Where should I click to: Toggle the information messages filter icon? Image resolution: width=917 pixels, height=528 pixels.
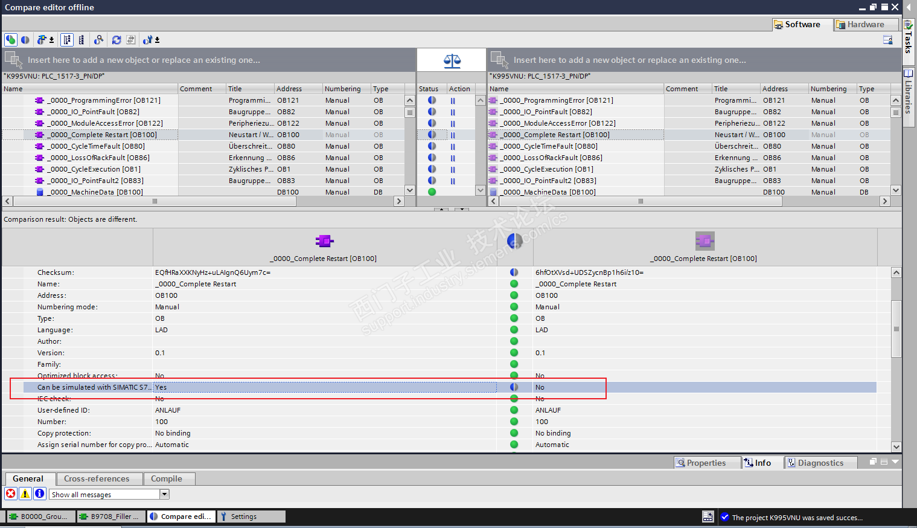pos(40,494)
